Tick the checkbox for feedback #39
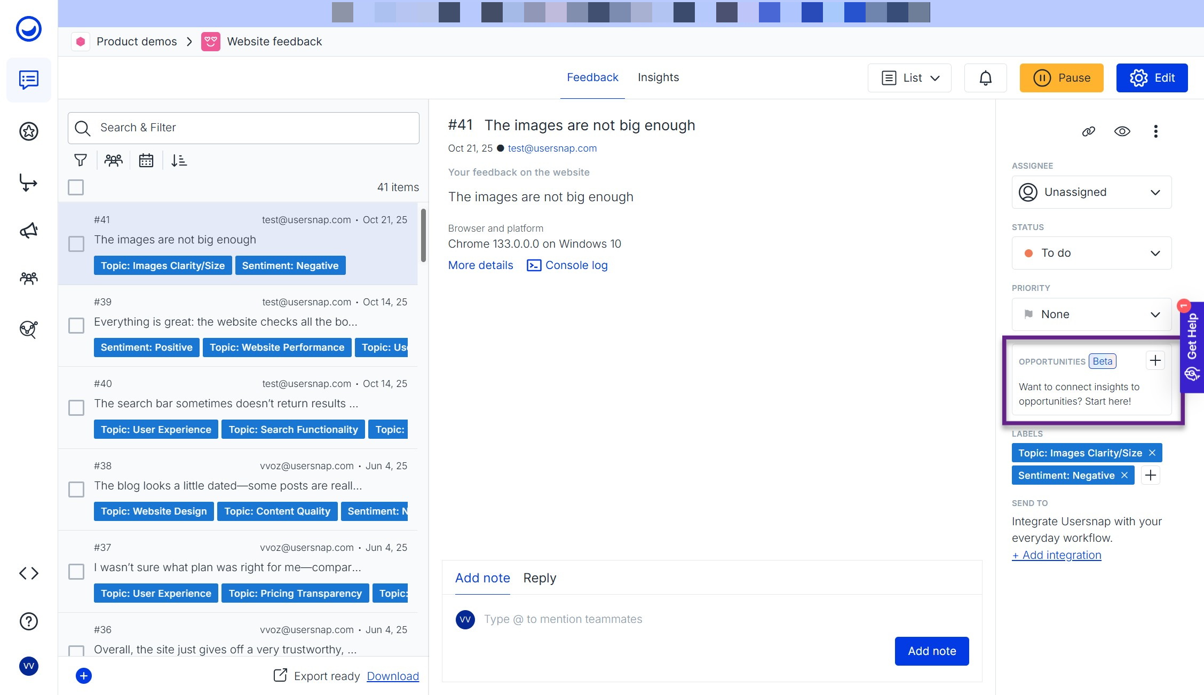Image resolution: width=1204 pixels, height=695 pixels. 76,326
